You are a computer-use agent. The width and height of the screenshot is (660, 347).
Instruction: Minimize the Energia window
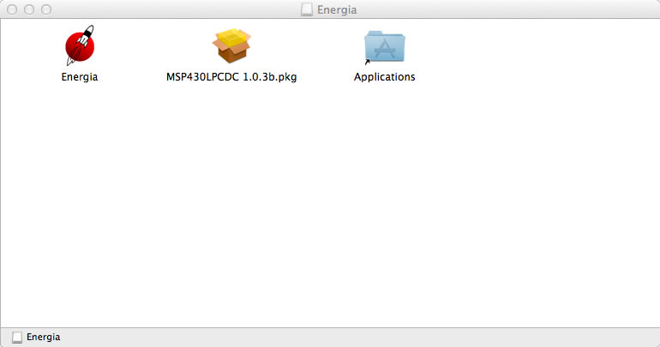pyautogui.click(x=29, y=9)
